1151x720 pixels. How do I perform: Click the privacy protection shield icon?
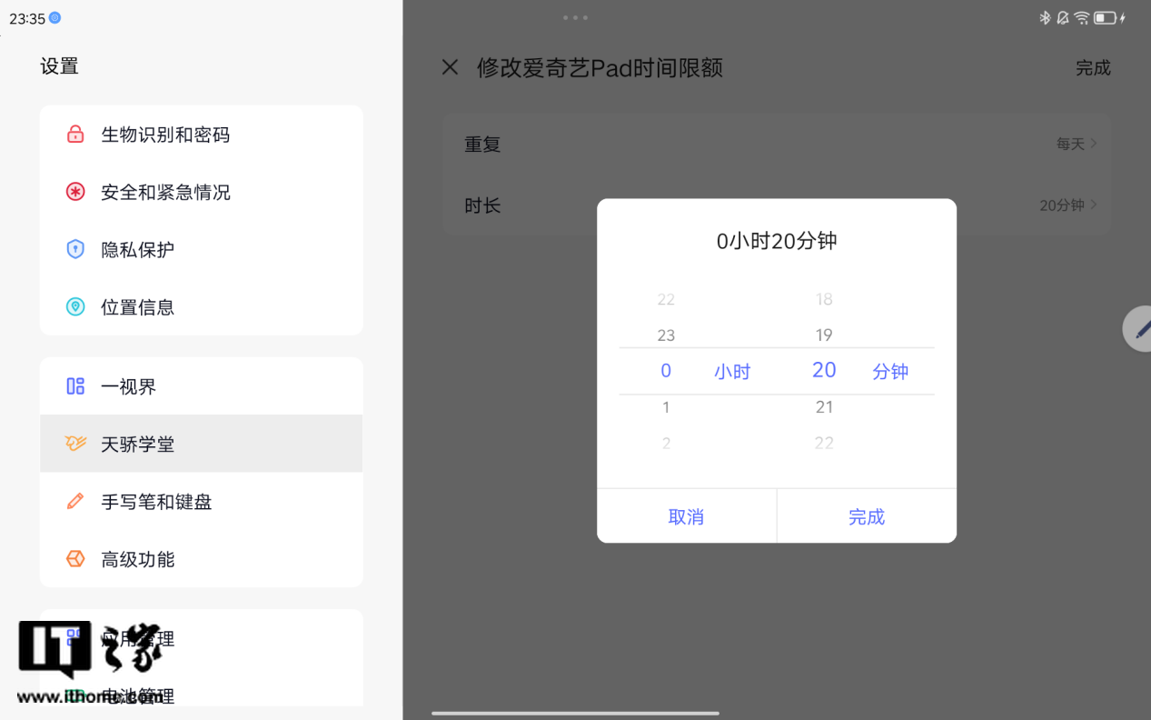[75, 249]
